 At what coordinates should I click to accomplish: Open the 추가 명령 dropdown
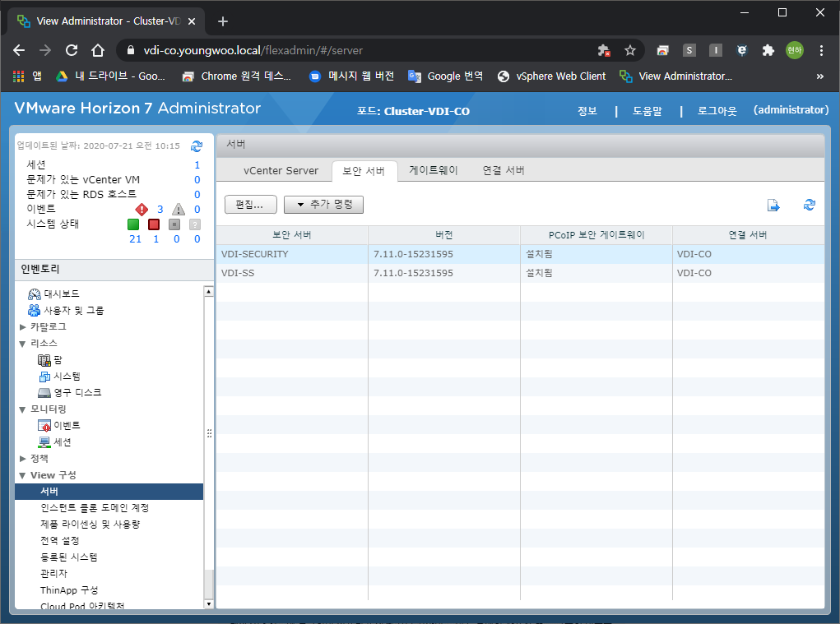(323, 205)
